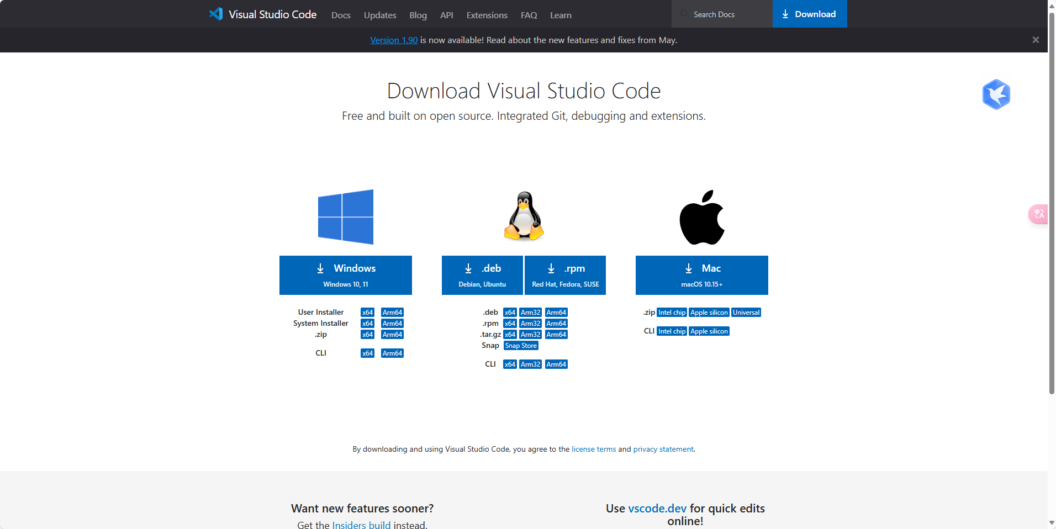Select x64 for Linux CLI
The image size is (1056, 529).
pos(510,364)
